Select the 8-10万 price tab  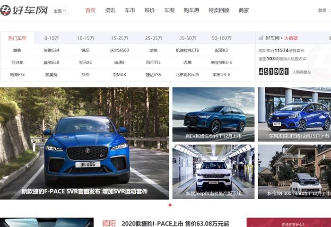click(52, 38)
